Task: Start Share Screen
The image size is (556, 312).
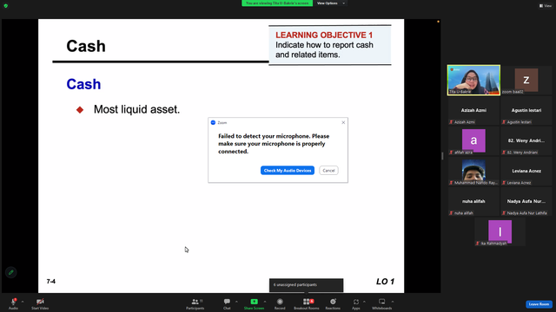Action: click(x=254, y=303)
